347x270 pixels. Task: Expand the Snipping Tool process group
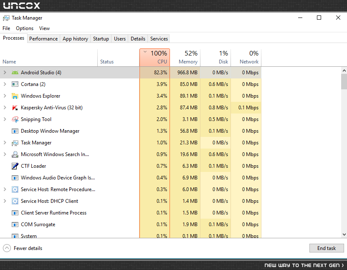(5, 119)
